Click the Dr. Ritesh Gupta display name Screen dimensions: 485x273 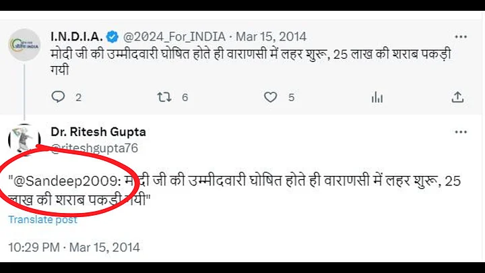tap(98, 131)
